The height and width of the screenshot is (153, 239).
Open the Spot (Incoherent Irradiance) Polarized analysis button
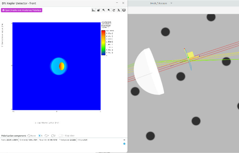22,10
